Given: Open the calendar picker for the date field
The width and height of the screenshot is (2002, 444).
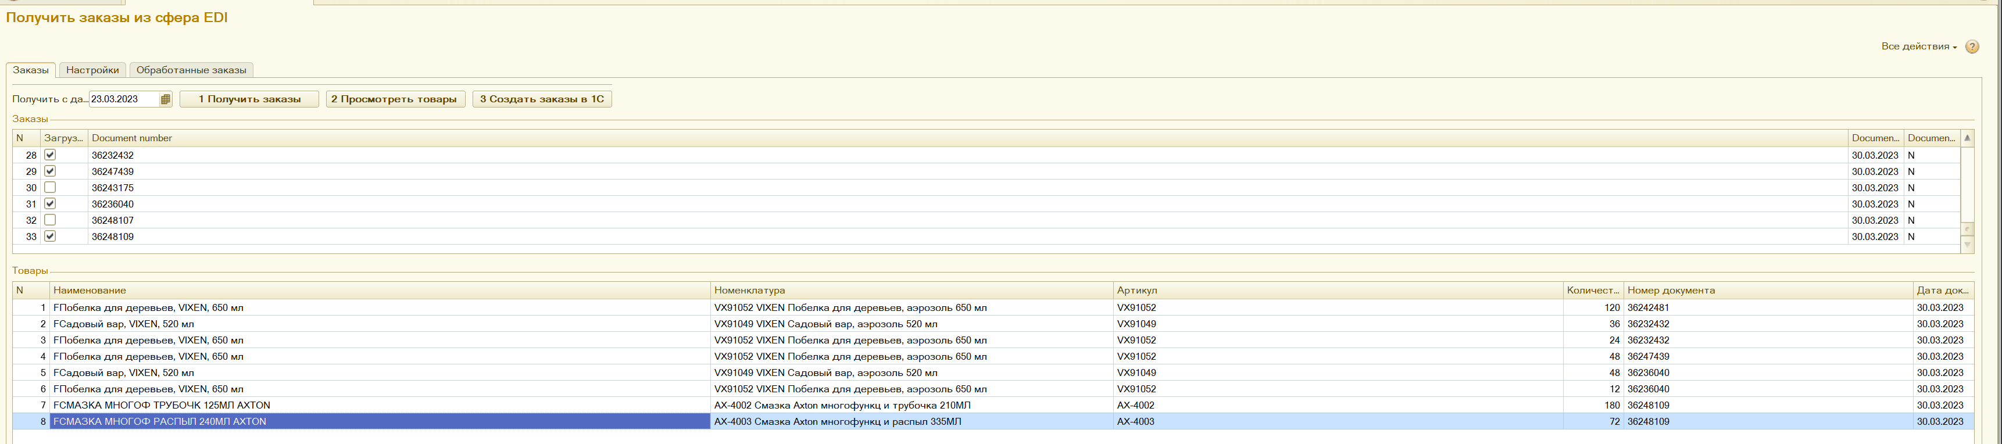Looking at the screenshot, I should tap(166, 99).
